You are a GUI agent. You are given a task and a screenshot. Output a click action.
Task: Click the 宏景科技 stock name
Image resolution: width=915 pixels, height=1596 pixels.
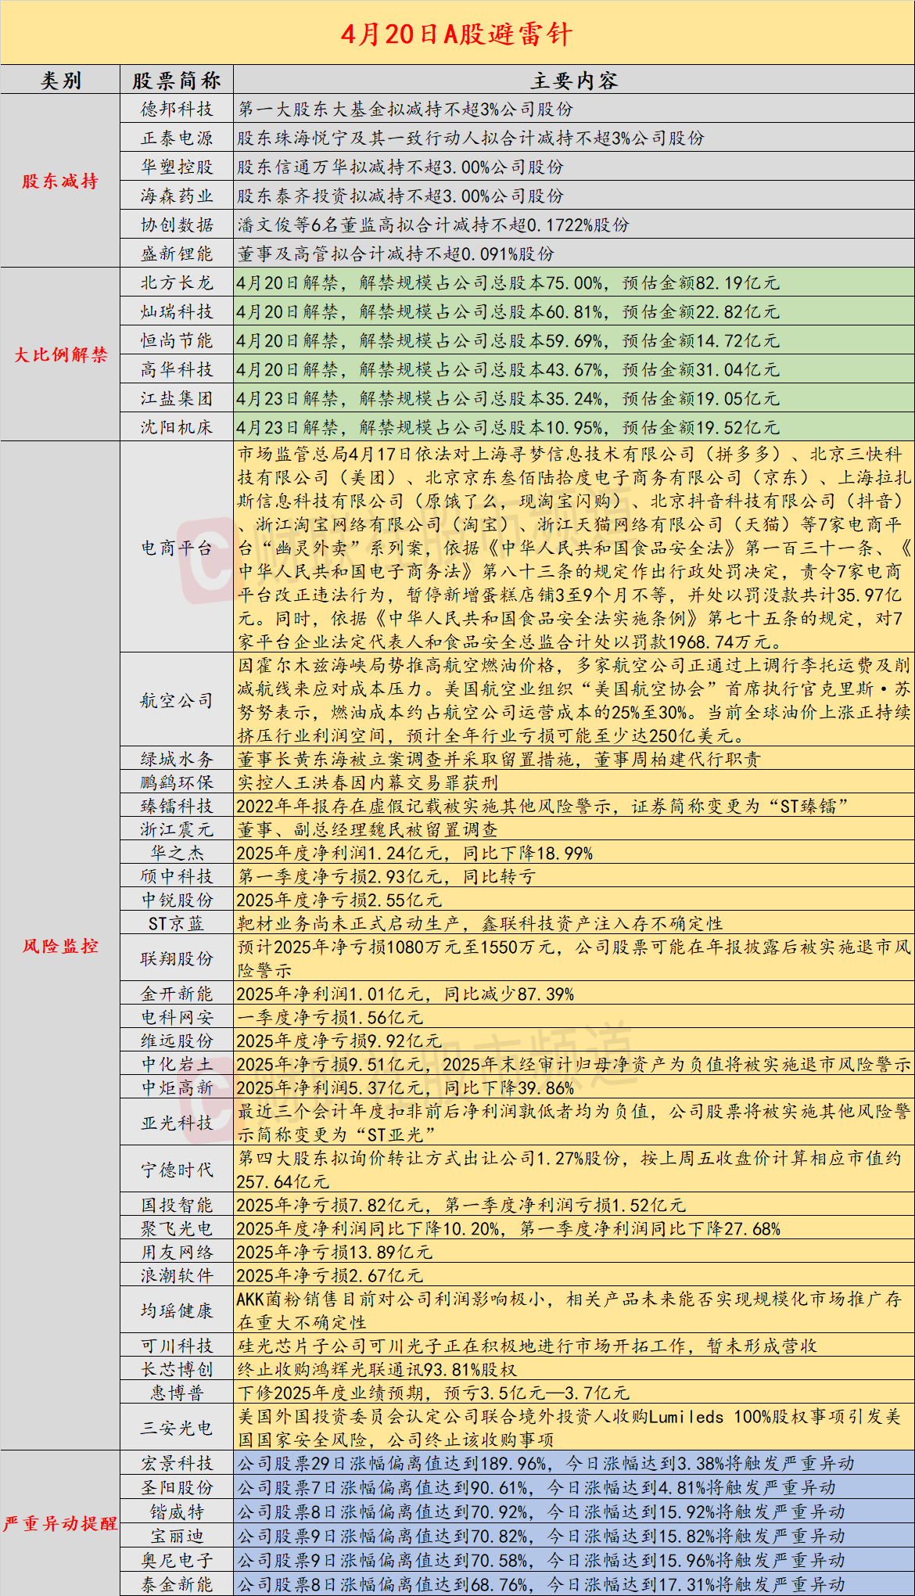[177, 1464]
